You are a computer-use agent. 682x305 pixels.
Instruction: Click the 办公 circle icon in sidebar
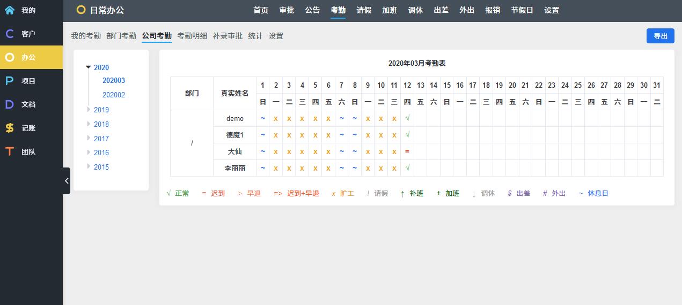10,57
